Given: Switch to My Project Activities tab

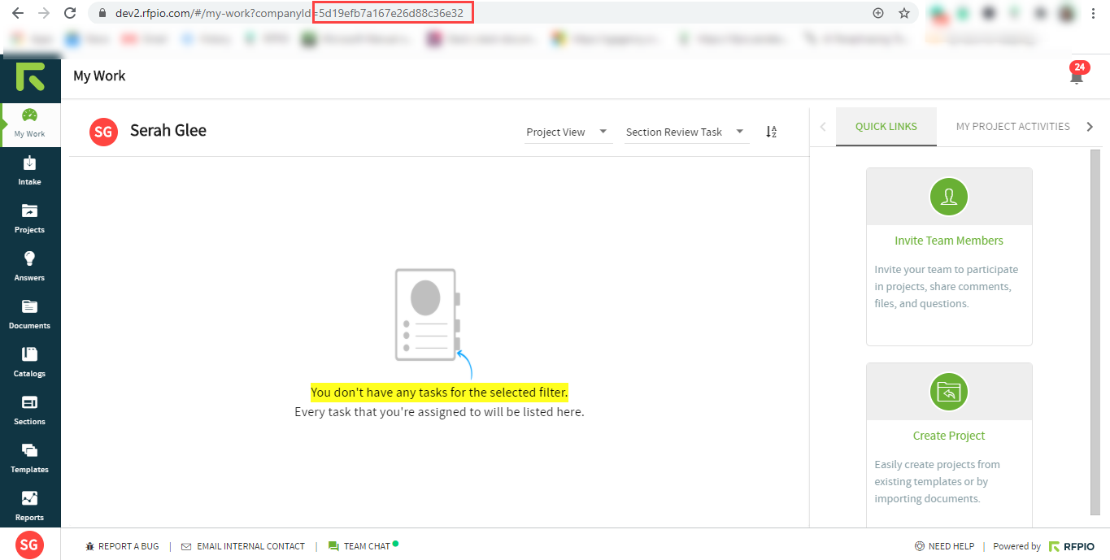Looking at the screenshot, I should pos(1013,127).
